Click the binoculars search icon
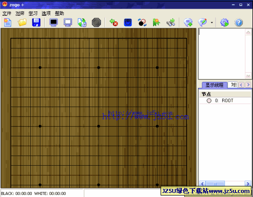This screenshot has width=253, height=197. coord(171,22)
